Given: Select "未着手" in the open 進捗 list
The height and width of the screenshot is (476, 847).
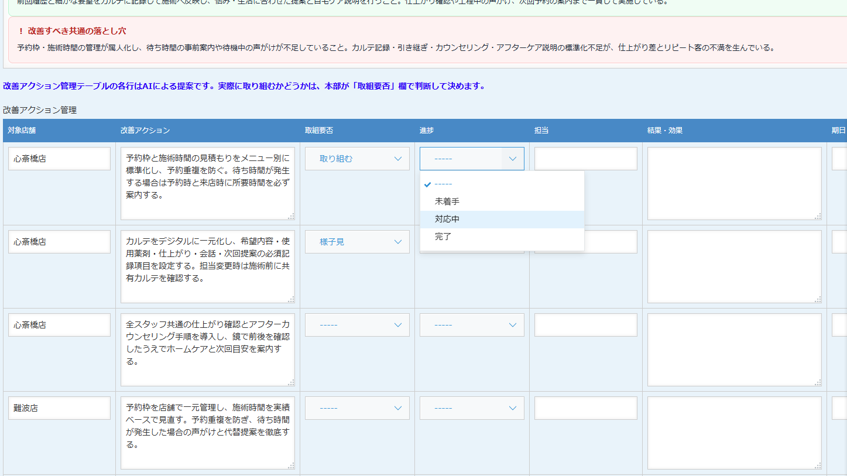Looking at the screenshot, I should (x=502, y=201).
